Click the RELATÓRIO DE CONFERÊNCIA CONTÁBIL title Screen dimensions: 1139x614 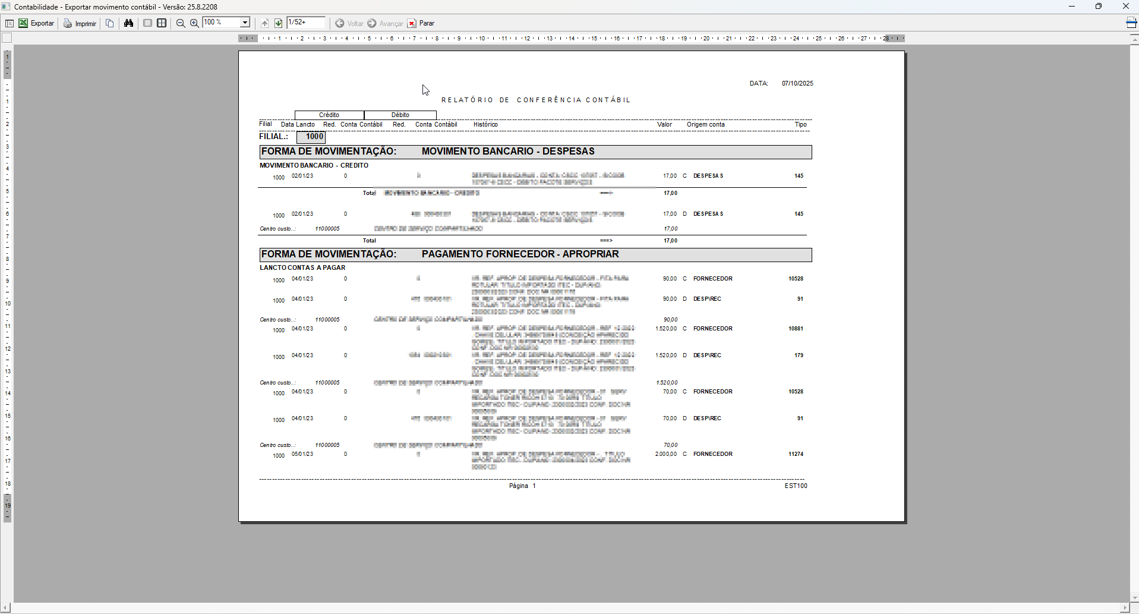(x=535, y=100)
